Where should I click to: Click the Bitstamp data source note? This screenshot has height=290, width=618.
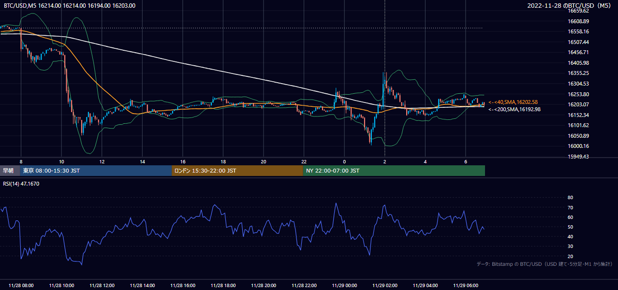click(x=544, y=264)
